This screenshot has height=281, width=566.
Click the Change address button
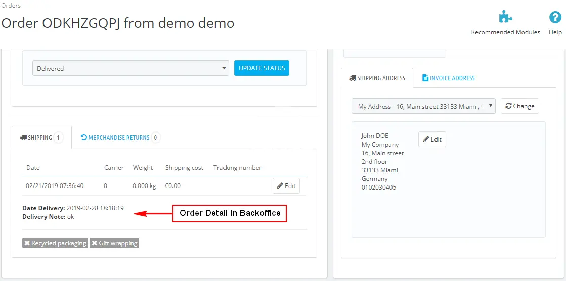coord(519,106)
